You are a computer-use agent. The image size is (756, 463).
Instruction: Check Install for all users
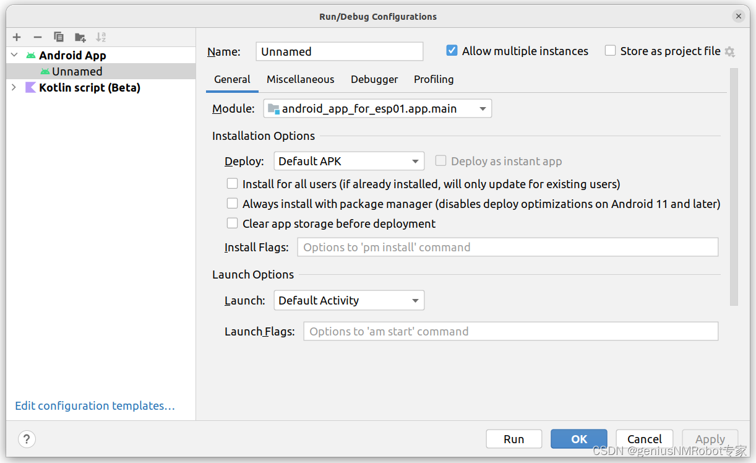pyautogui.click(x=232, y=183)
